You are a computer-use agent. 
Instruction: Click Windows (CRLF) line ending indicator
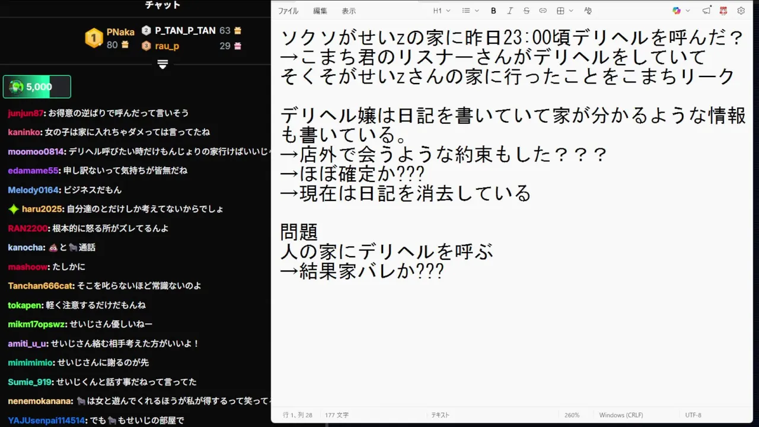(x=621, y=415)
